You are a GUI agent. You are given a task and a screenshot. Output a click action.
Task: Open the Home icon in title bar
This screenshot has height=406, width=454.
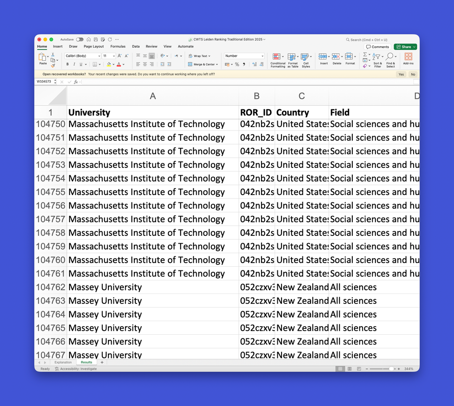pyautogui.click(x=89, y=39)
